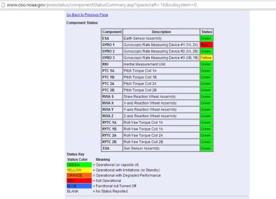Click the page icon in address bar
The width and height of the screenshot is (276, 199).
tap(3, 5)
